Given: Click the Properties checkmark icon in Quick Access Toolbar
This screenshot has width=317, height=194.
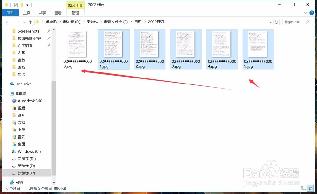Looking at the screenshot, I should [15, 4].
